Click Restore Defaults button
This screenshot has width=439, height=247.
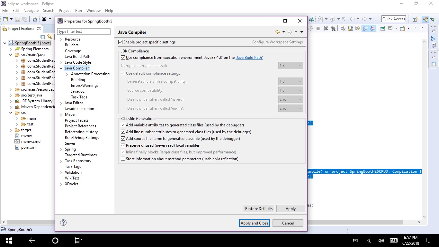[259, 209]
